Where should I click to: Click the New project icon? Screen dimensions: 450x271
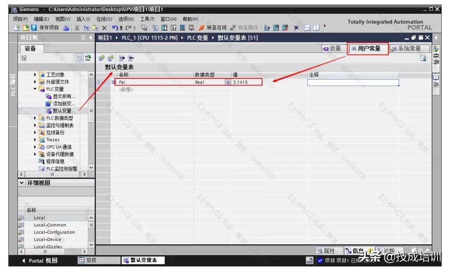(x=17, y=28)
